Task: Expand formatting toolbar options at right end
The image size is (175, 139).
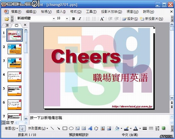Action: click(172, 19)
